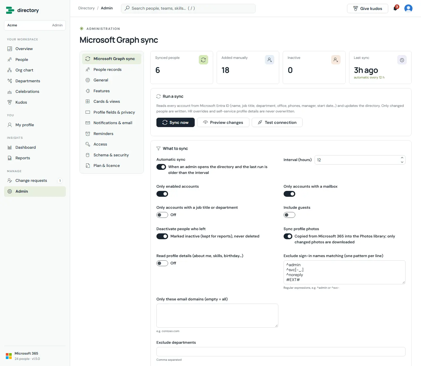The width and height of the screenshot is (421, 366).
Task: Click the Microsoft 365 logo
Action: [9, 356]
